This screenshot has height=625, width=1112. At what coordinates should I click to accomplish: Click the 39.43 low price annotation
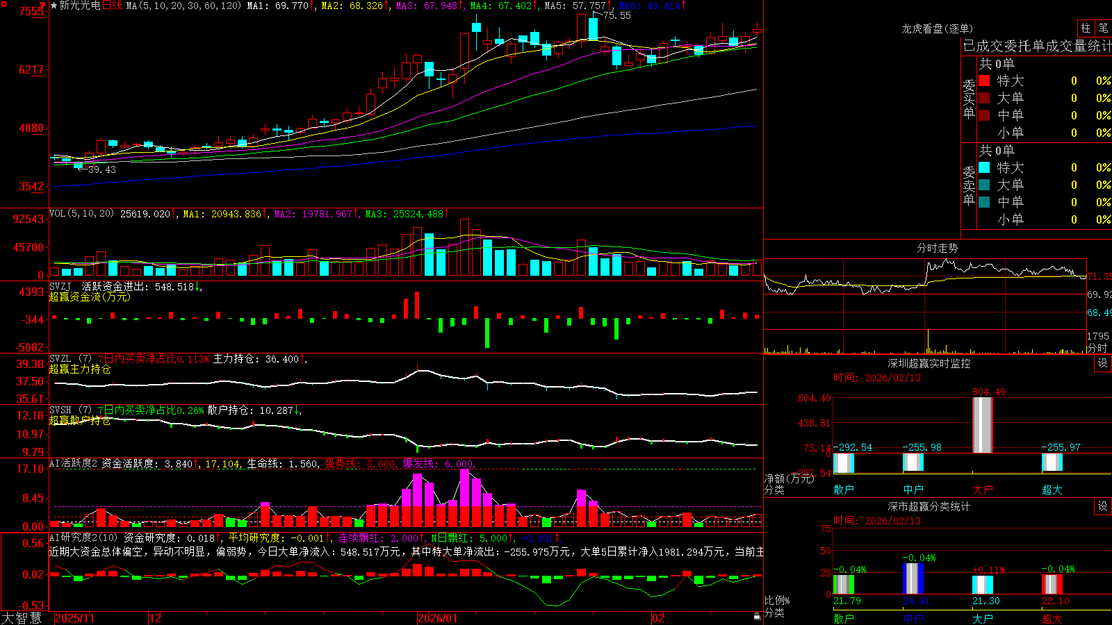click(102, 169)
